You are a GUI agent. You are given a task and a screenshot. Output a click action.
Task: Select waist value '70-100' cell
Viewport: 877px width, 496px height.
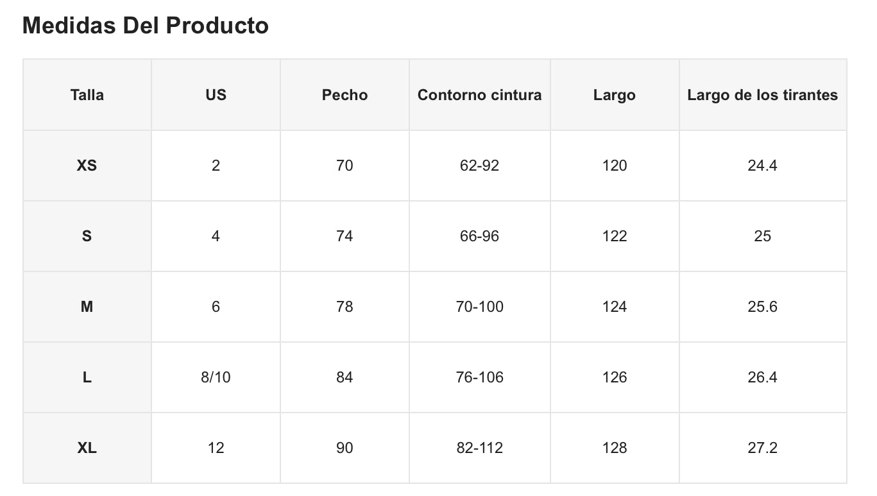(x=479, y=307)
